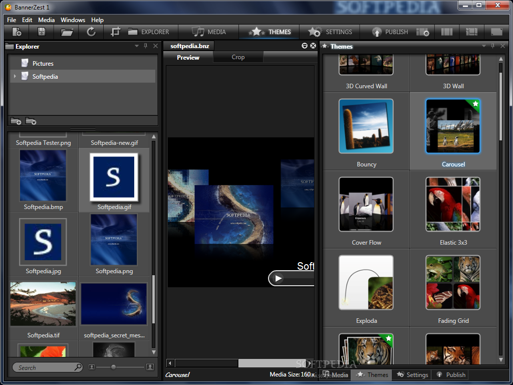Screen dimensions: 513x385
Task: Switch to bottom Publish tab
Action: point(451,375)
